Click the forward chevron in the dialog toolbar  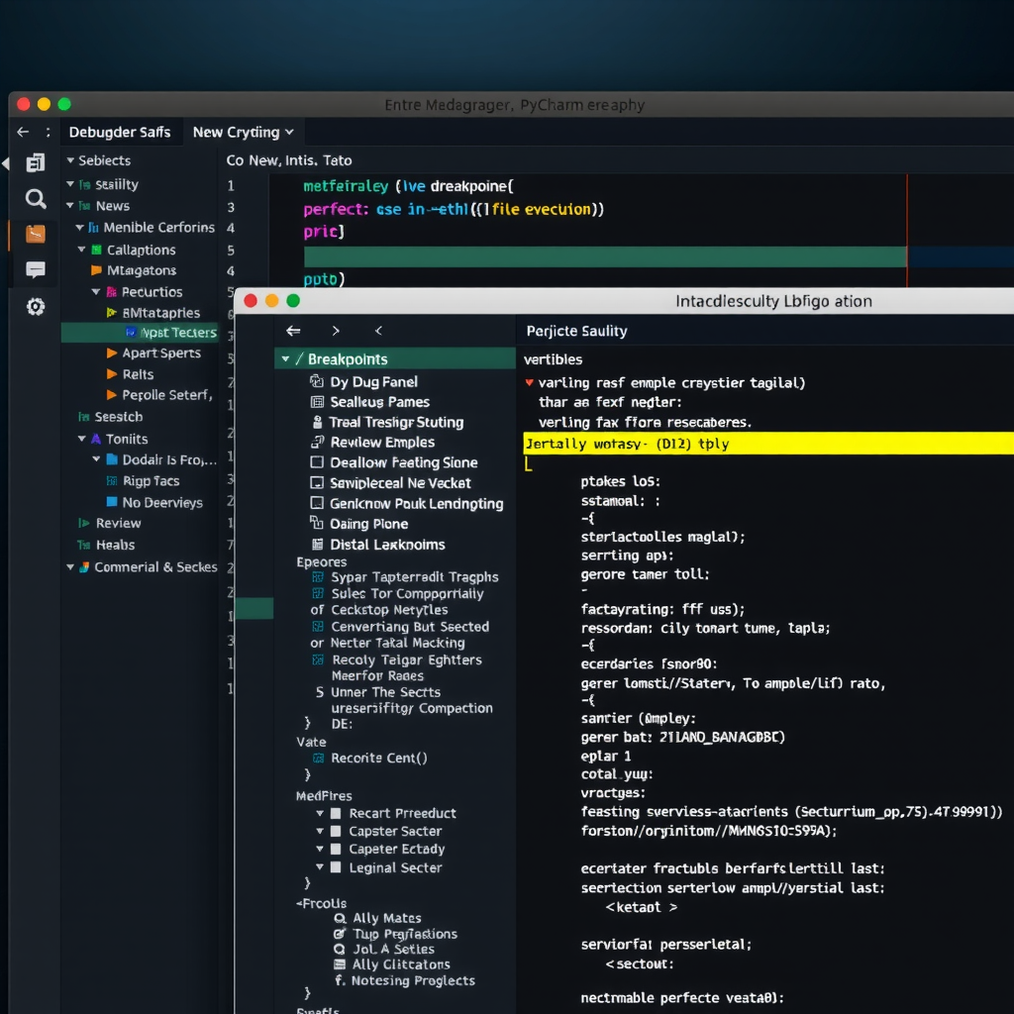coord(335,331)
